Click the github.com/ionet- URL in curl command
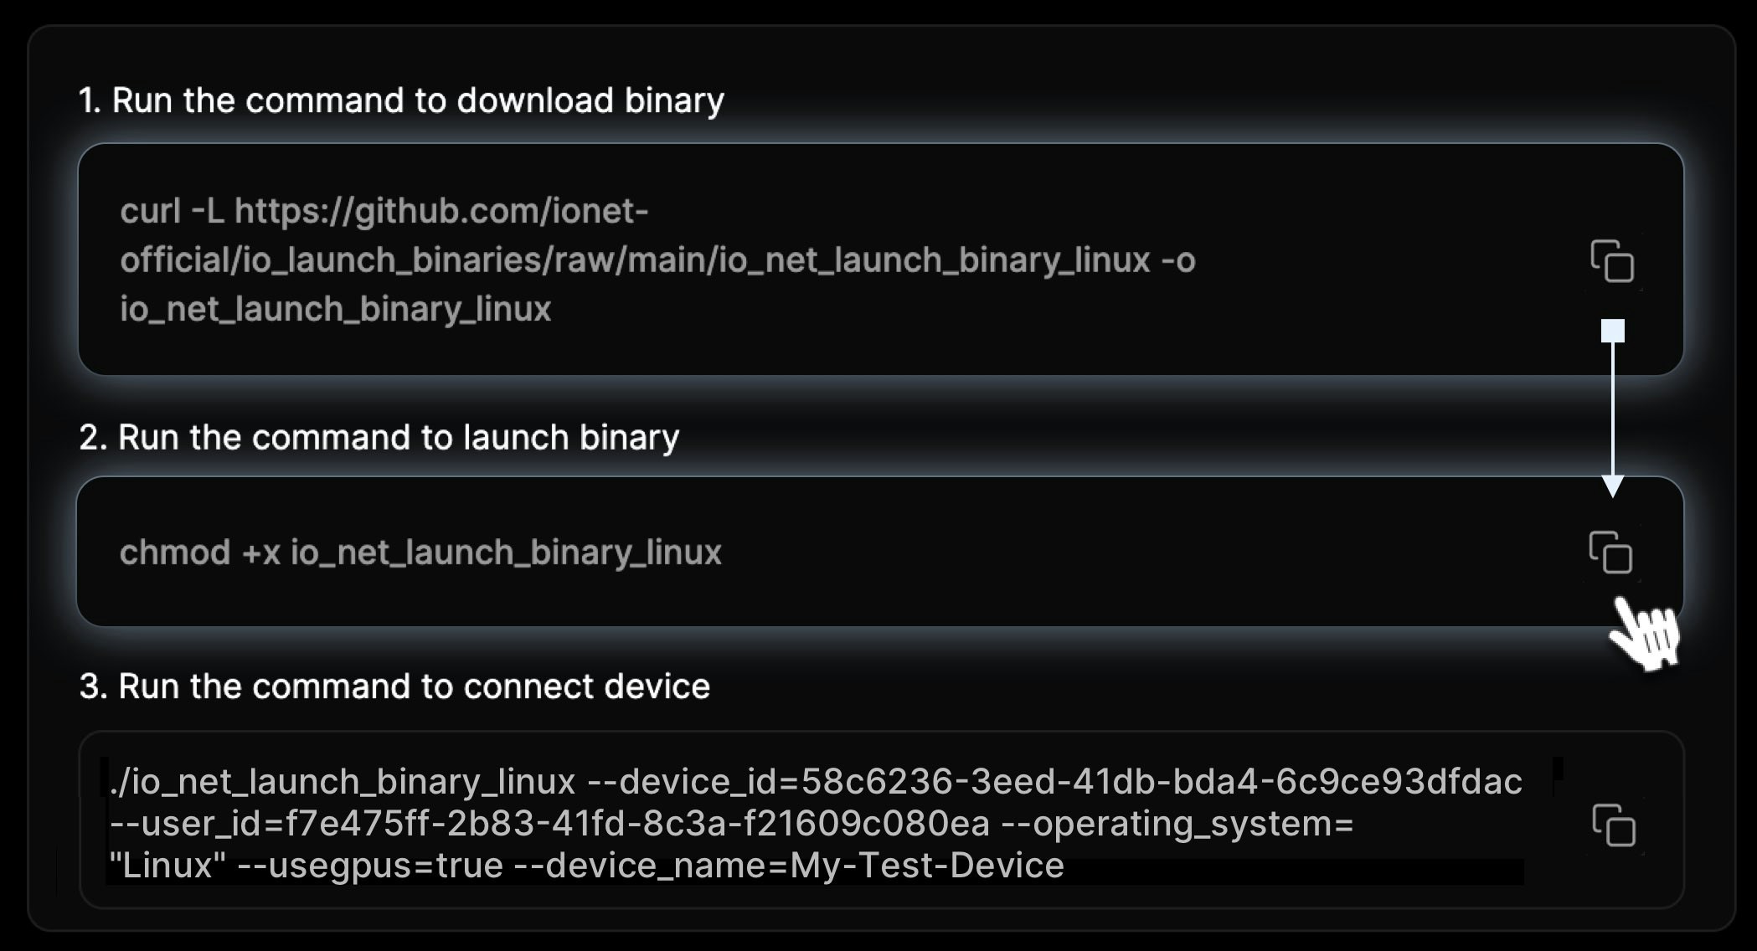The image size is (1757, 951). coord(441,211)
